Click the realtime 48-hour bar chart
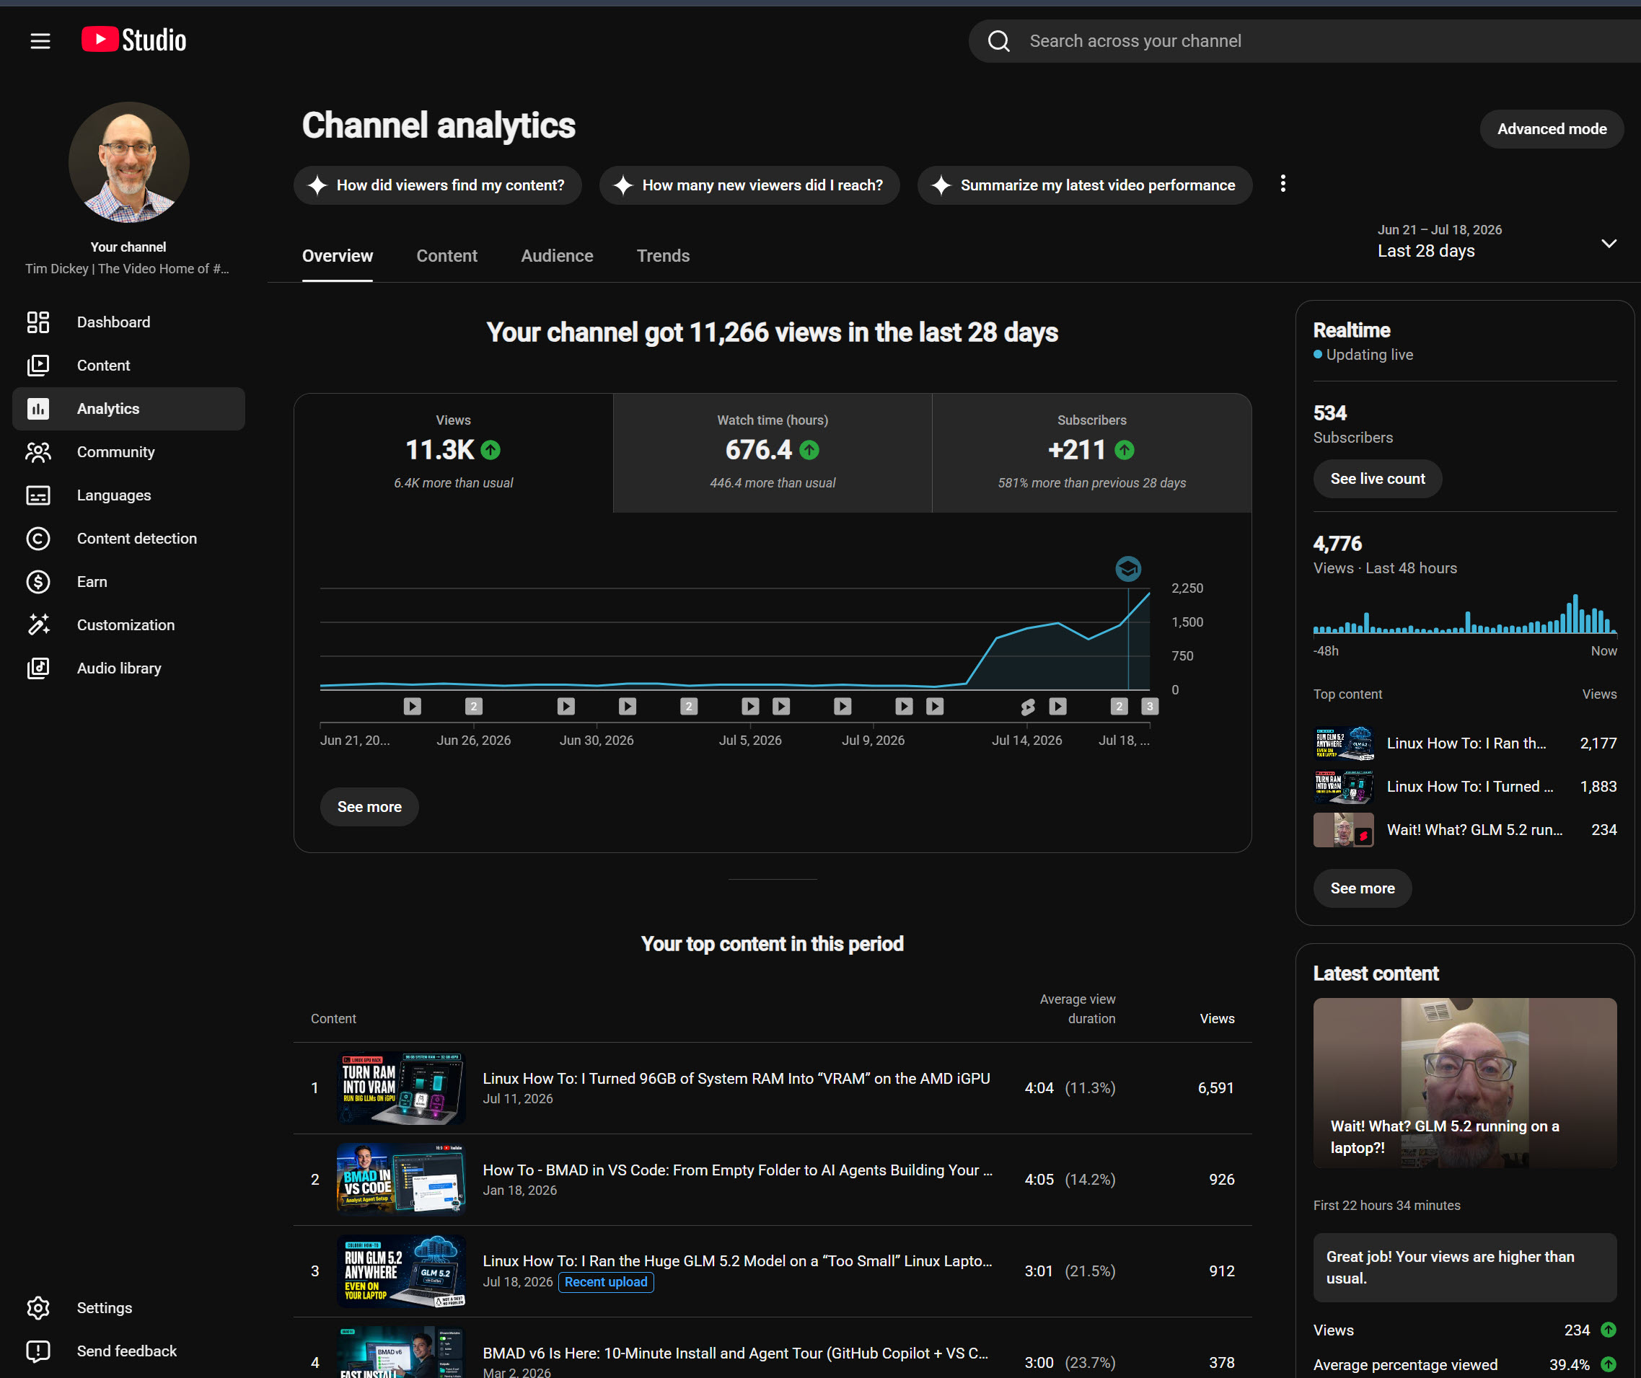Screen dimensions: 1641x1378 tap(1464, 613)
